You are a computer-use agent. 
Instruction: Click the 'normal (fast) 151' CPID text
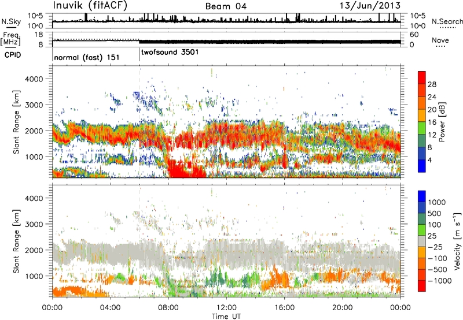pyautogui.click(x=86, y=57)
